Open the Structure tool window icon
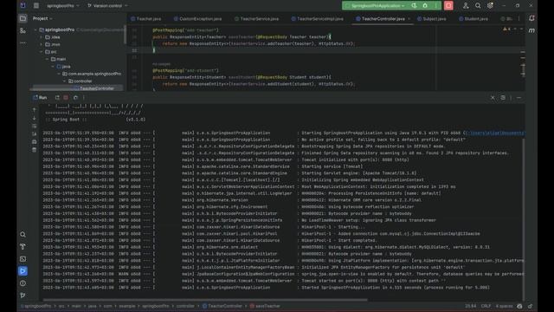Viewport: 554px width, 312px height. [23, 31]
